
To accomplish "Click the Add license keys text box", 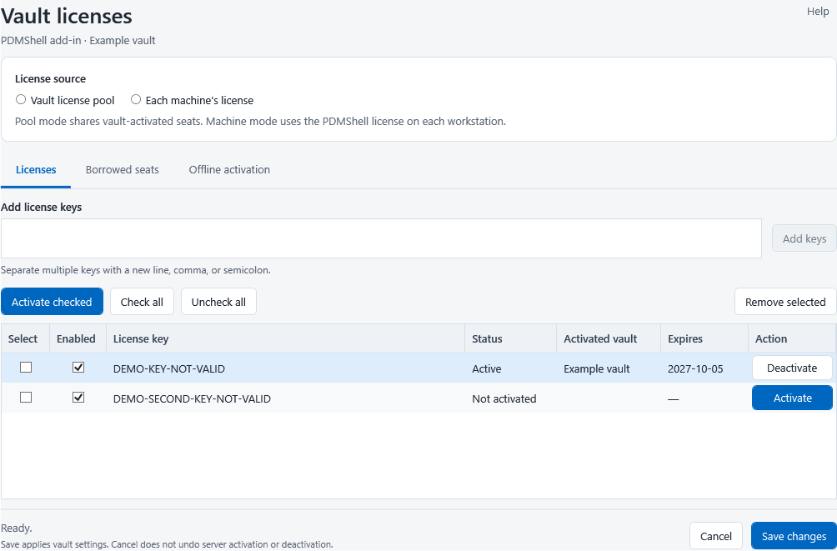I will [381, 238].
